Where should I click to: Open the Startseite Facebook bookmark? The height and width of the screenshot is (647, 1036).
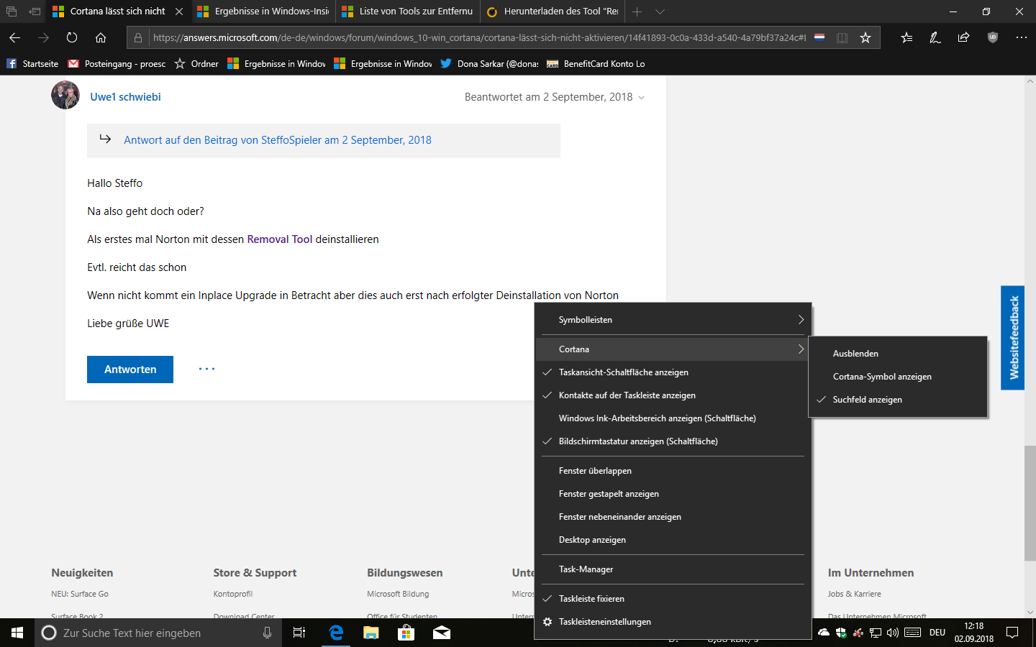[32, 64]
